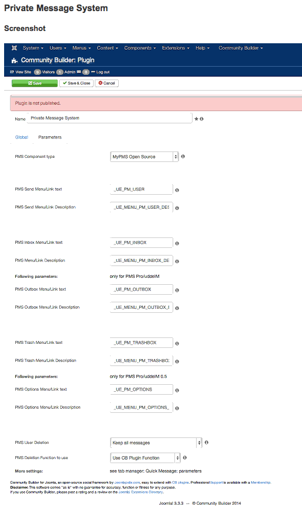Open the Extensions menu
Viewport: 302px width, 514px height.
tap(176, 48)
